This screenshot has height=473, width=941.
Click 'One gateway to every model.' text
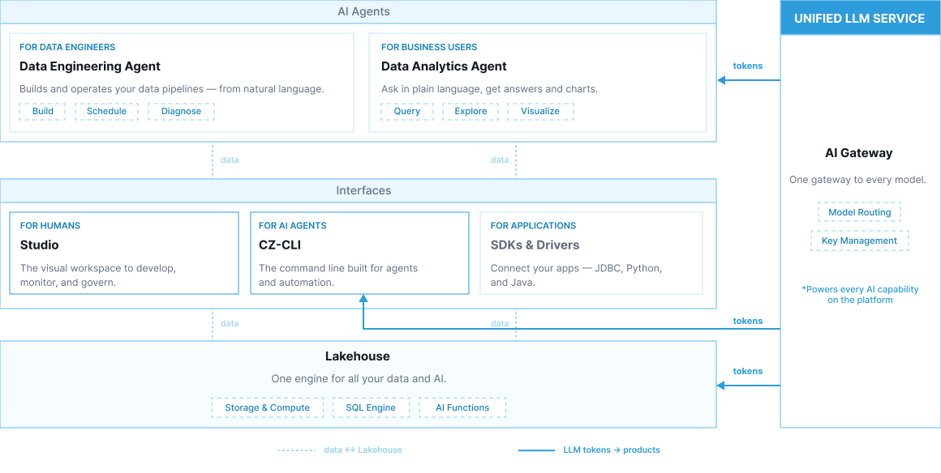point(858,180)
